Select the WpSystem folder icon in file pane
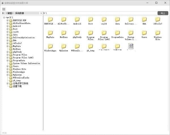The image size is (170, 135). click(x=64, y=46)
